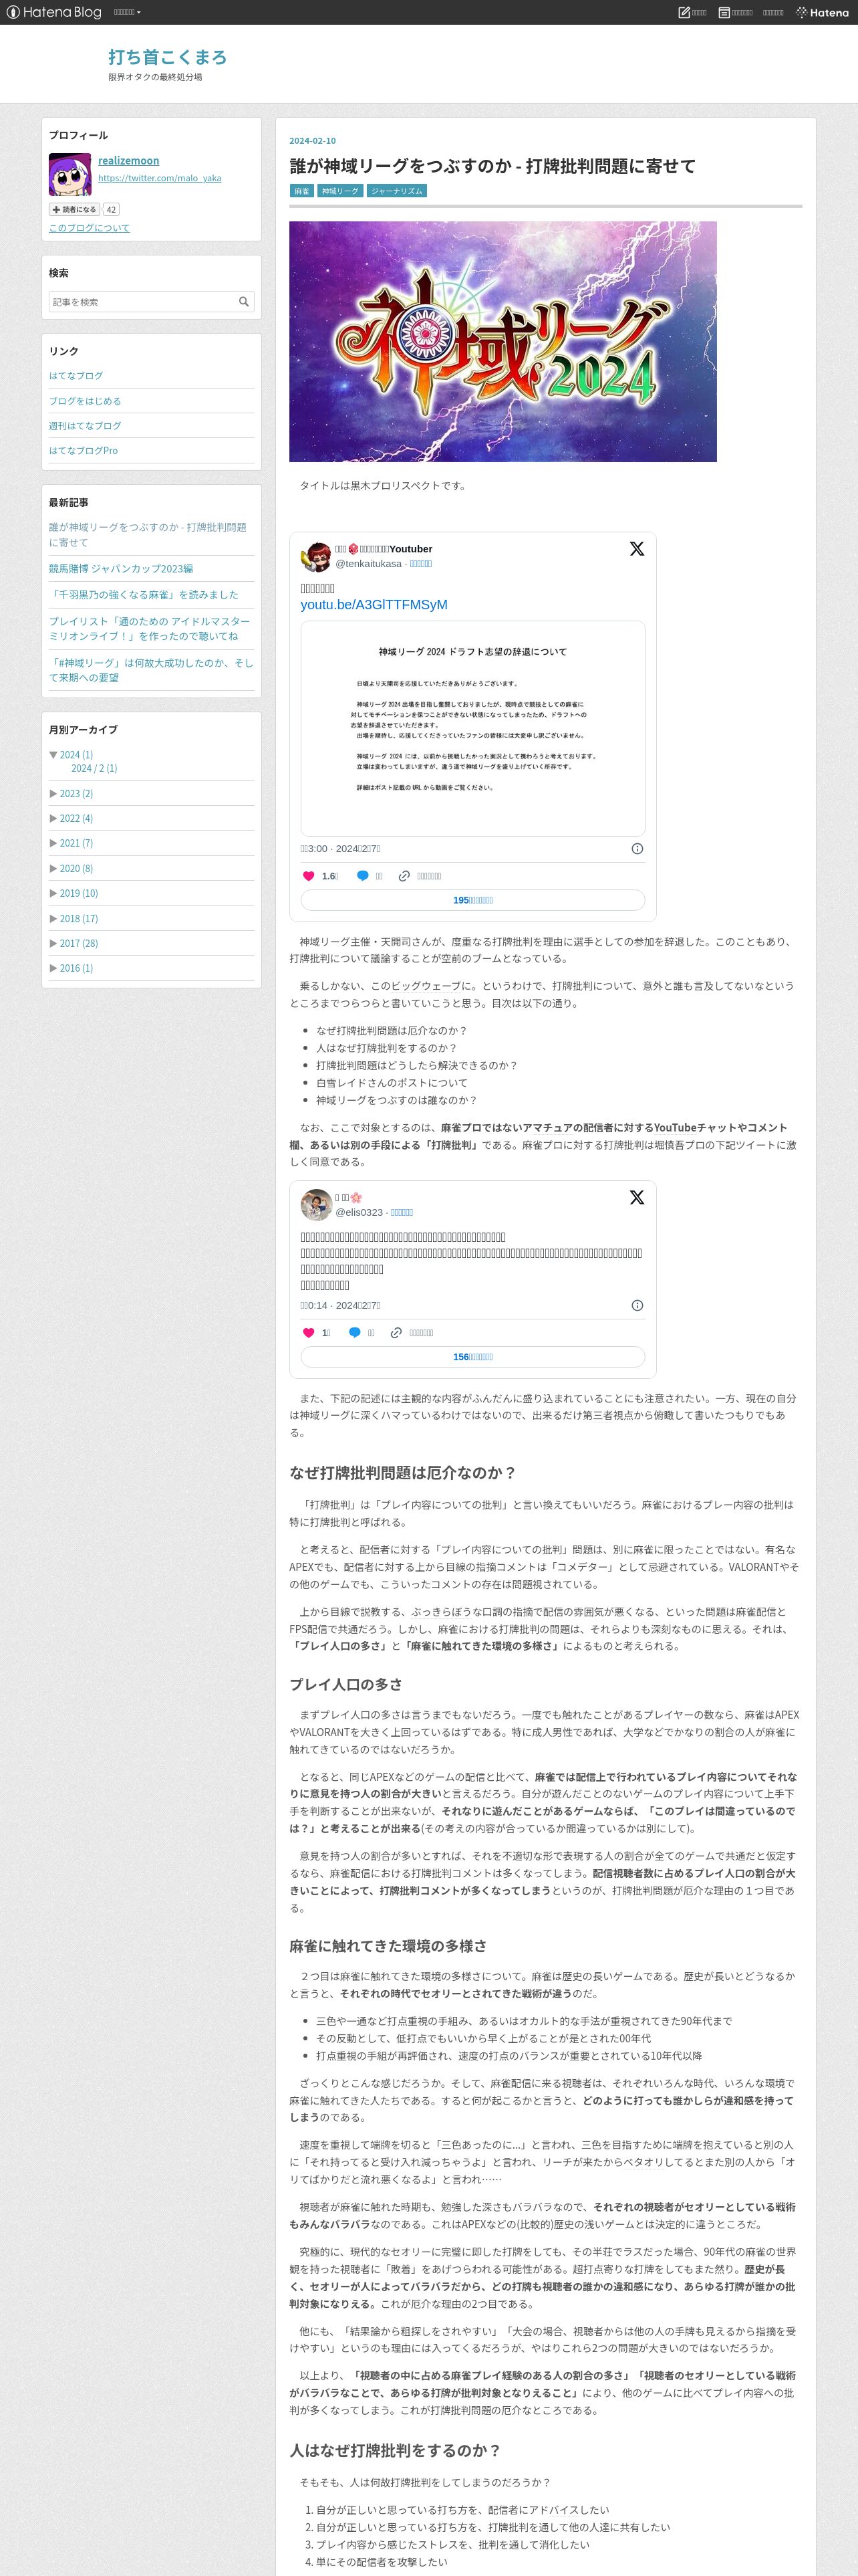The image size is (858, 2576).
Task: Expand the 2018 archive triangle
Action: pos(53,918)
